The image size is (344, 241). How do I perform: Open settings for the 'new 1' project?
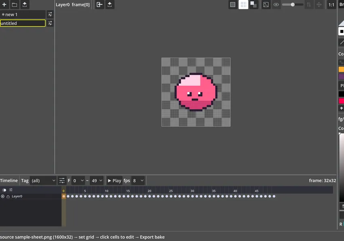(50, 15)
